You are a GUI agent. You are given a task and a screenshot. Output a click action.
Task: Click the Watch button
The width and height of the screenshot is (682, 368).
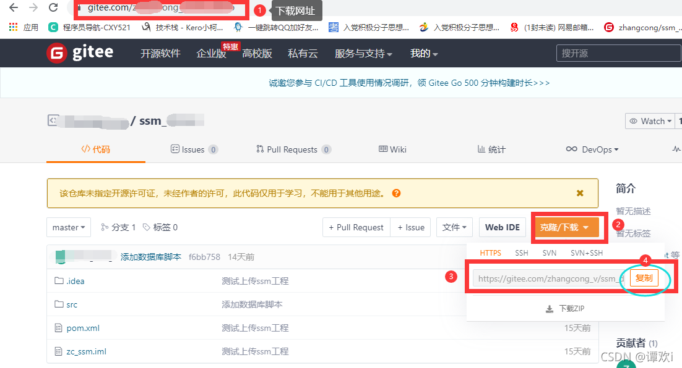click(650, 121)
